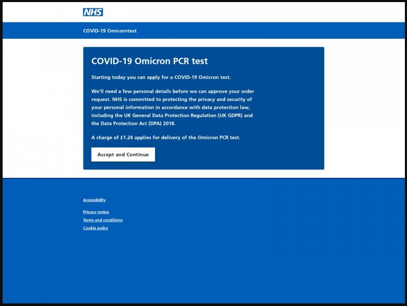
Task: Click the Accept and Continue button
Action: (x=123, y=154)
